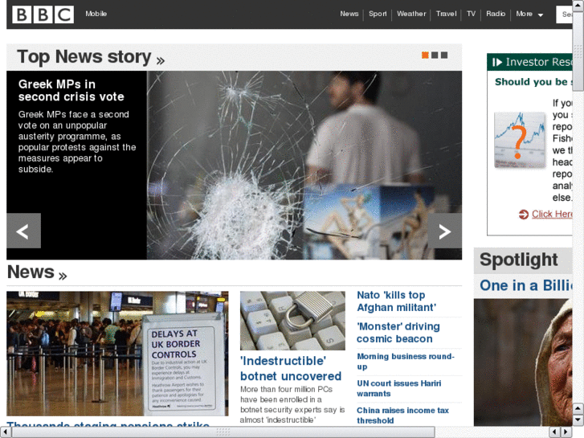Read Greek MPs in second crisis vote

tap(71, 91)
